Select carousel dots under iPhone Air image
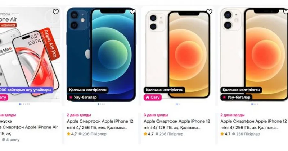Image resolution: width=288 pixels, height=151 pixels. coord(24,104)
